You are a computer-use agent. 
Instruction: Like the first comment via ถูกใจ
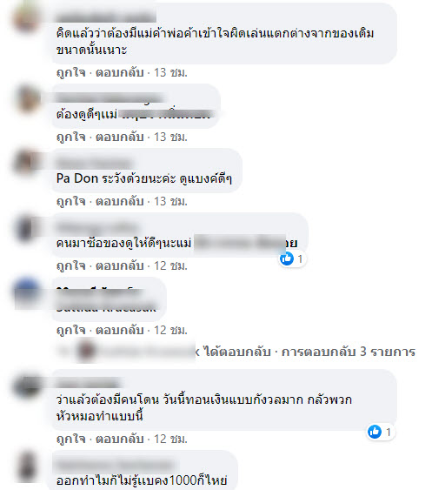point(71,72)
